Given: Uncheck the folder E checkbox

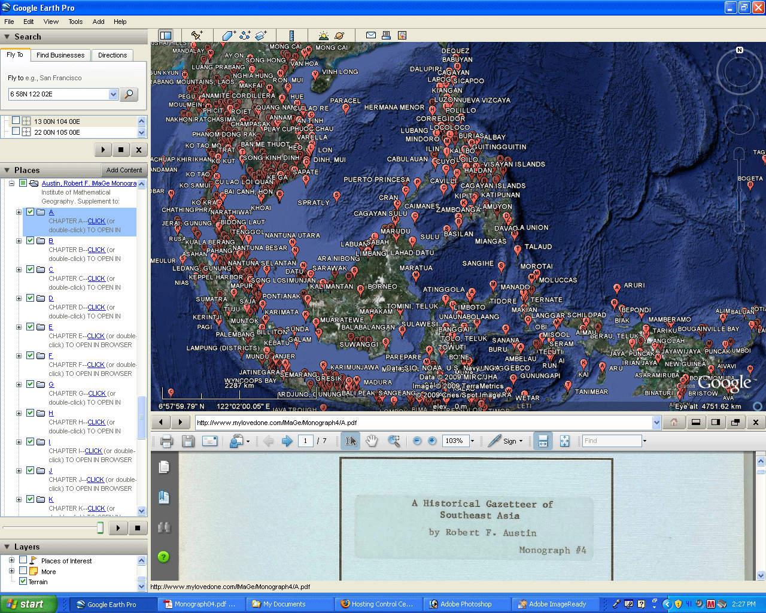Looking at the screenshot, I should pos(30,327).
